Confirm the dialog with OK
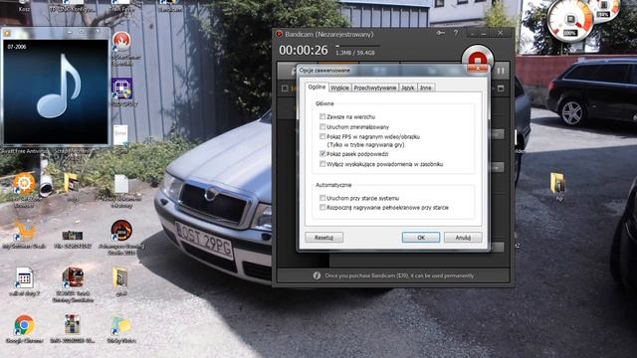 421,238
